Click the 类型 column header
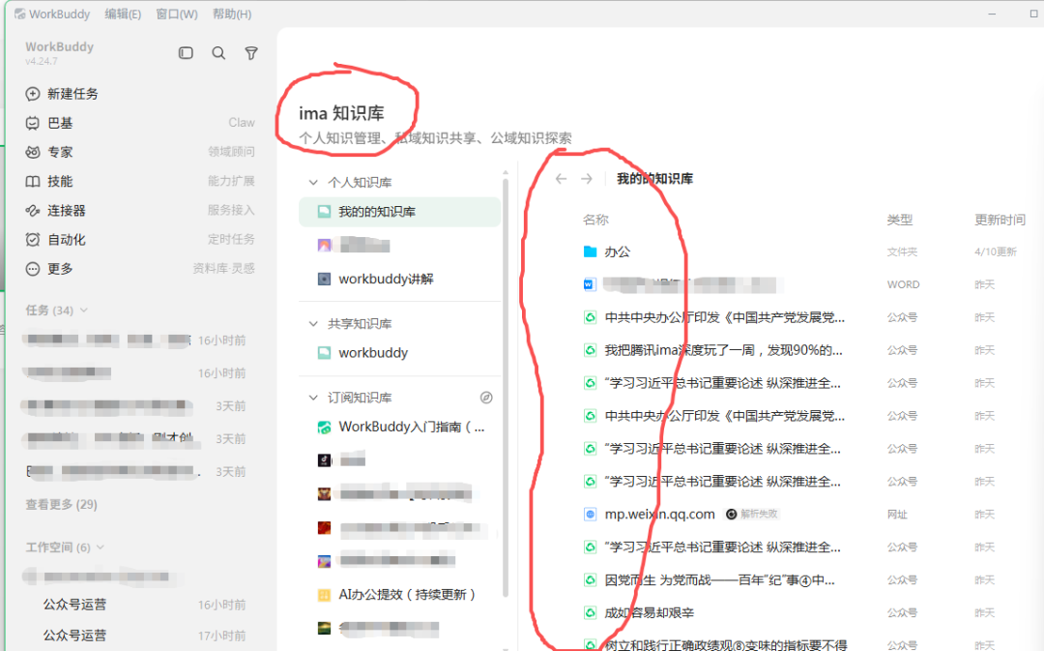This screenshot has width=1044, height=651. (x=900, y=220)
